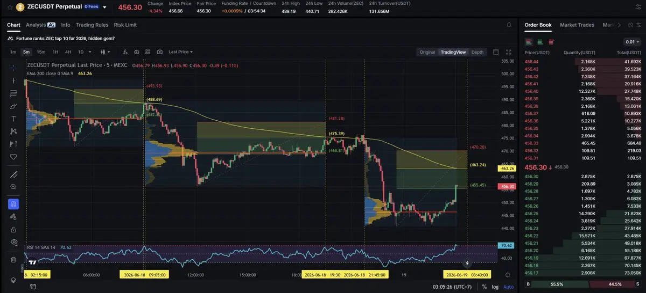Take a chart snapshot with the camera
Viewport: 646px width, 293px height.
tap(159, 52)
